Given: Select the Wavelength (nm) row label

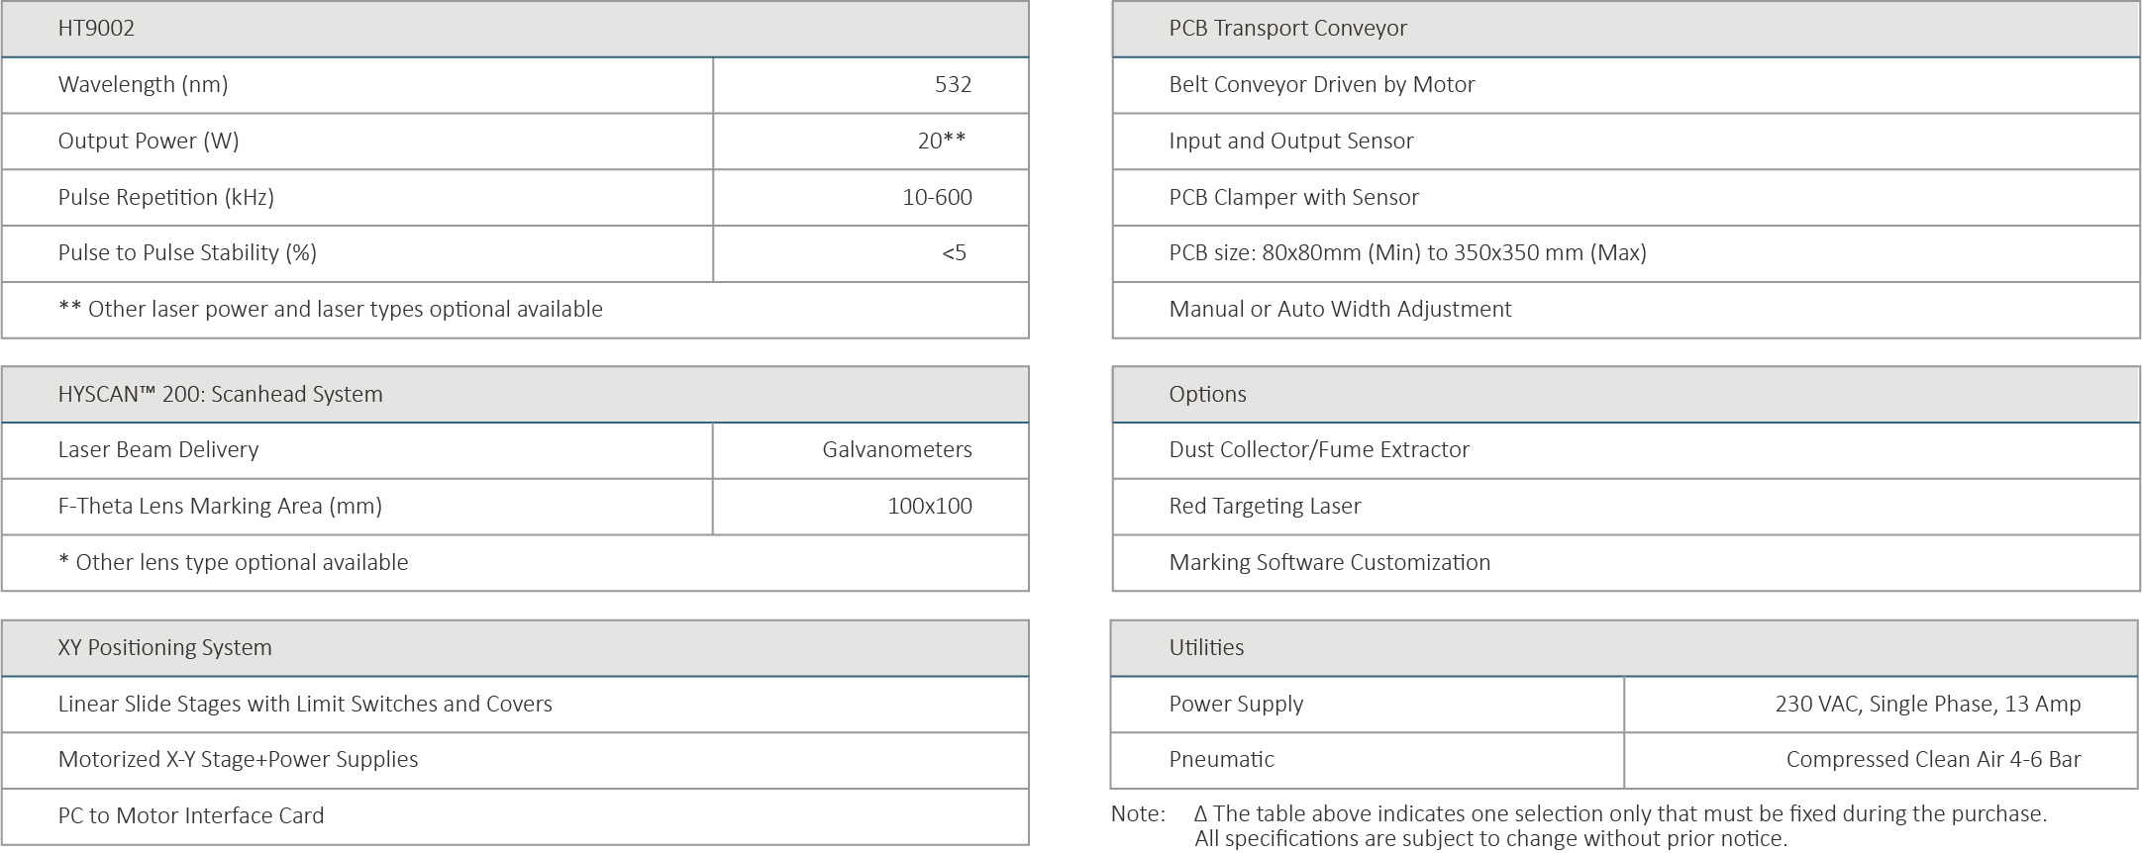Looking at the screenshot, I should (x=143, y=85).
